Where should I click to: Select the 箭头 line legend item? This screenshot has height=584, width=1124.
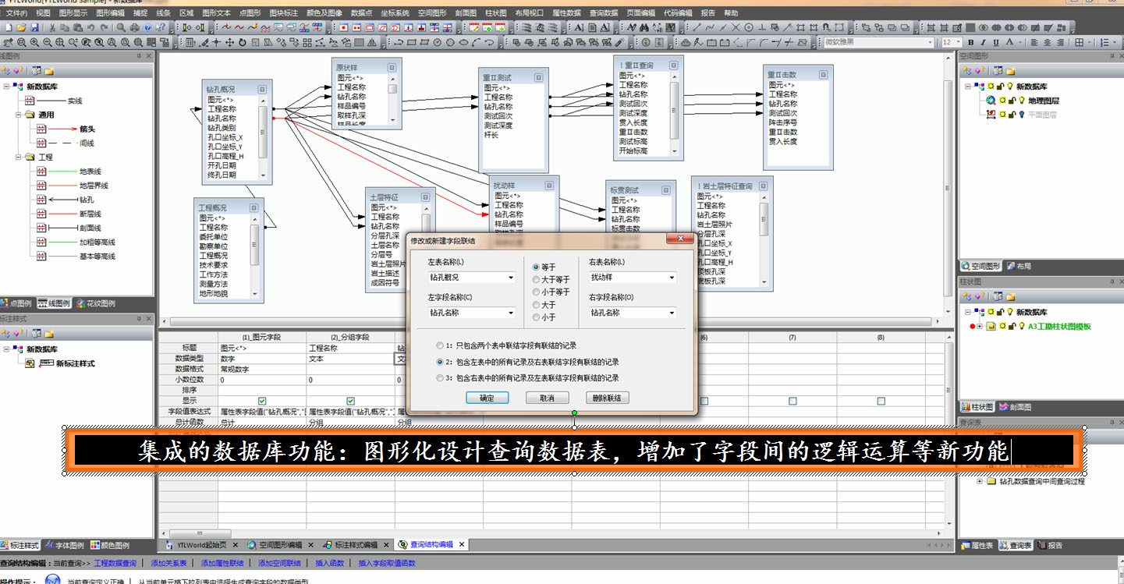pyautogui.click(x=87, y=129)
